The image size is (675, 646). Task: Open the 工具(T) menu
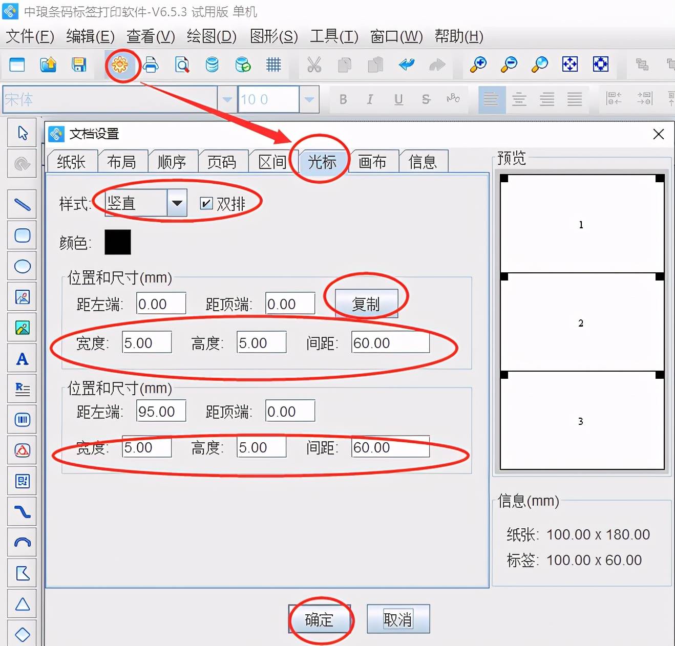tap(334, 36)
